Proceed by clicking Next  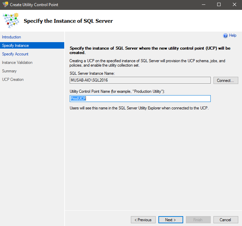pos(171,220)
